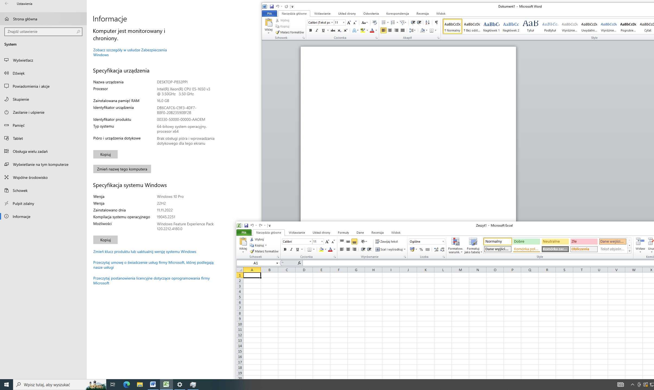This screenshot has height=390, width=654.
Task: Toggle italic in the Excel ribbon
Action: coord(291,249)
